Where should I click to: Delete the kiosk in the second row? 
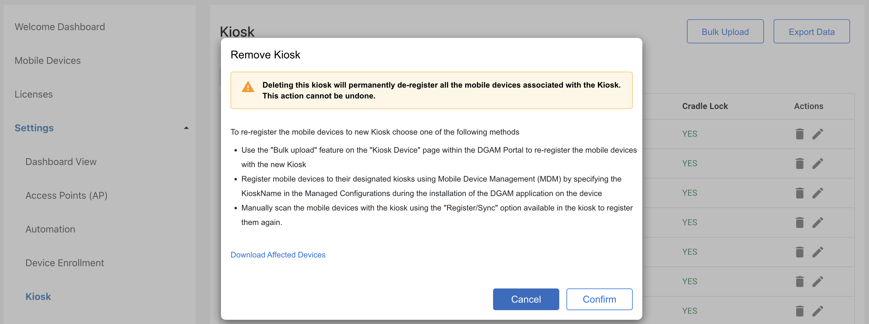pos(799,163)
